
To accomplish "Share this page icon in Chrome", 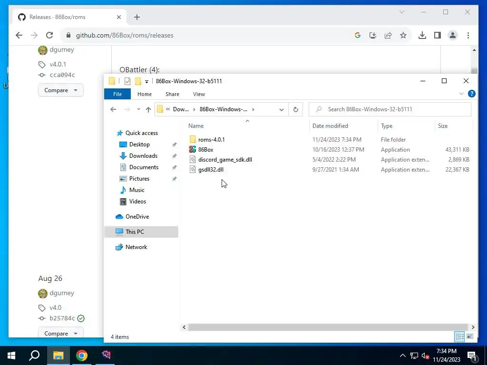I will 388,35.
